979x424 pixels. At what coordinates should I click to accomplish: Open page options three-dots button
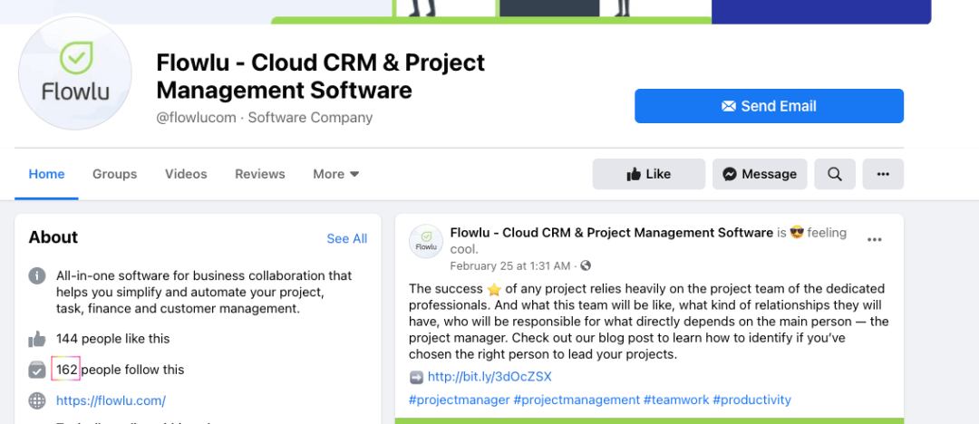[883, 174]
